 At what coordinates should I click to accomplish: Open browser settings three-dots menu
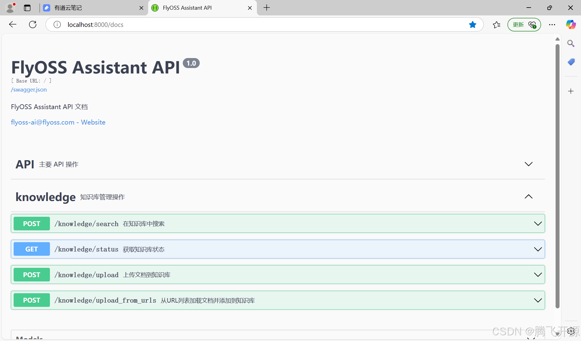pos(552,24)
